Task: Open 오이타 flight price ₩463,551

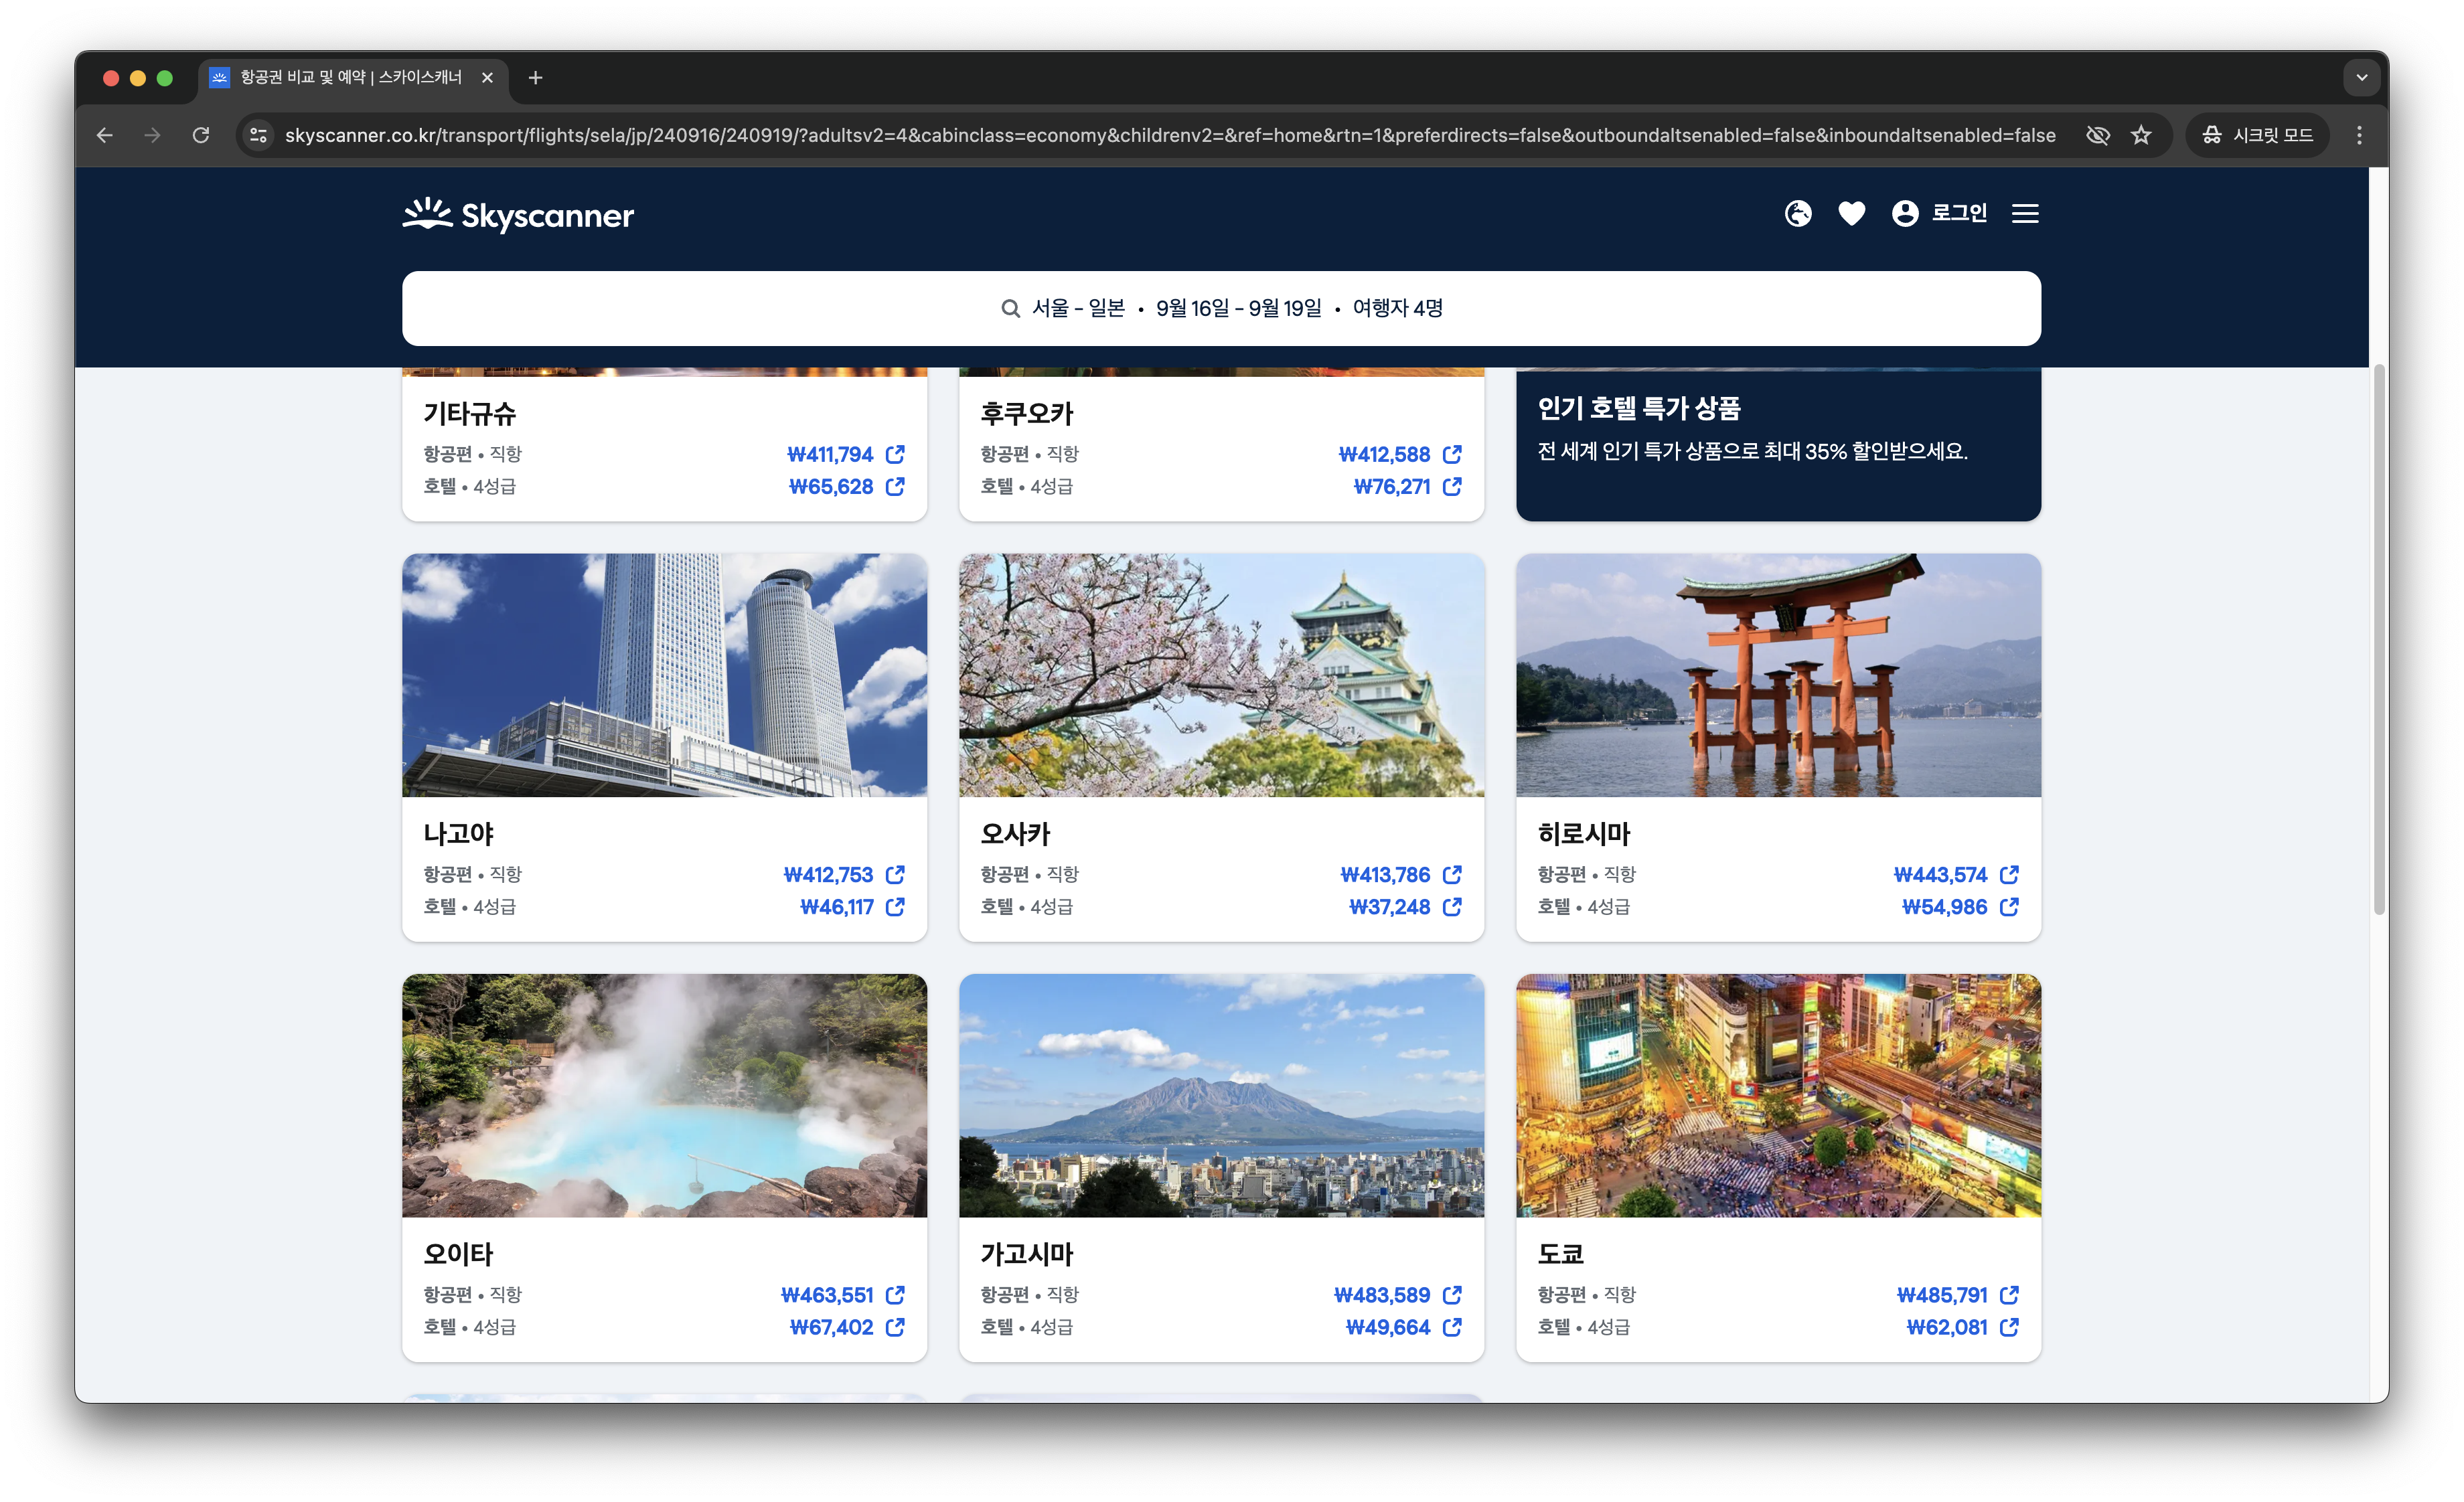Action: [827, 1295]
